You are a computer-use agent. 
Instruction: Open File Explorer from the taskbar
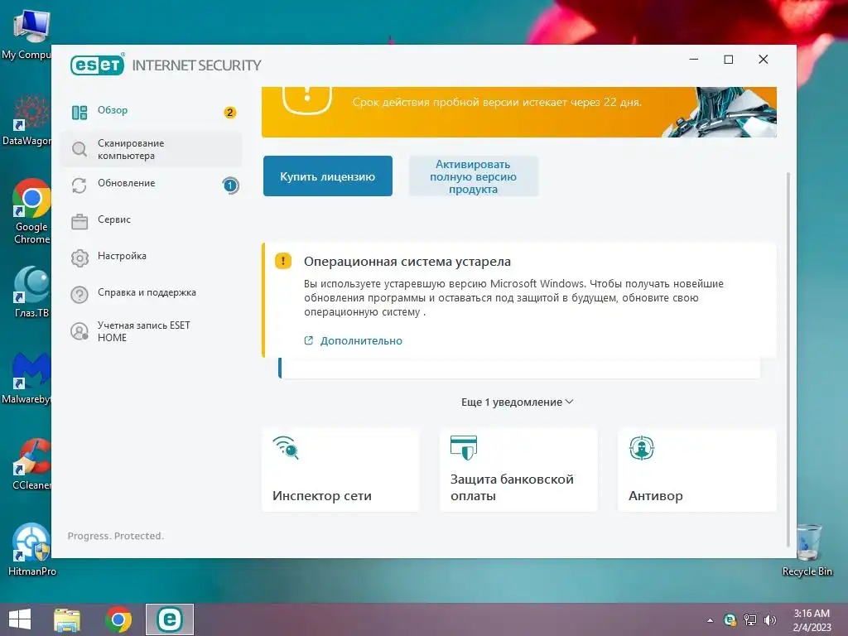tap(67, 619)
